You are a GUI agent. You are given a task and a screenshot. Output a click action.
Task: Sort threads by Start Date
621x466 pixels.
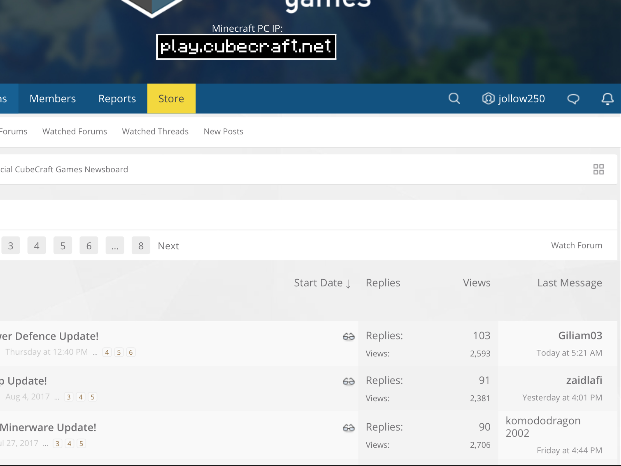(322, 283)
